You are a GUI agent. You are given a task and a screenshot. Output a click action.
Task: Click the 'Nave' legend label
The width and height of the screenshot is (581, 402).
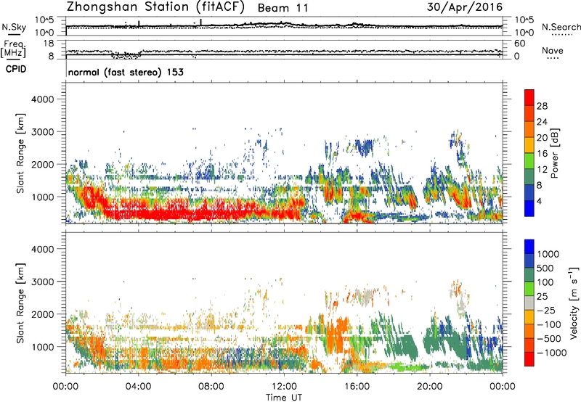point(553,50)
